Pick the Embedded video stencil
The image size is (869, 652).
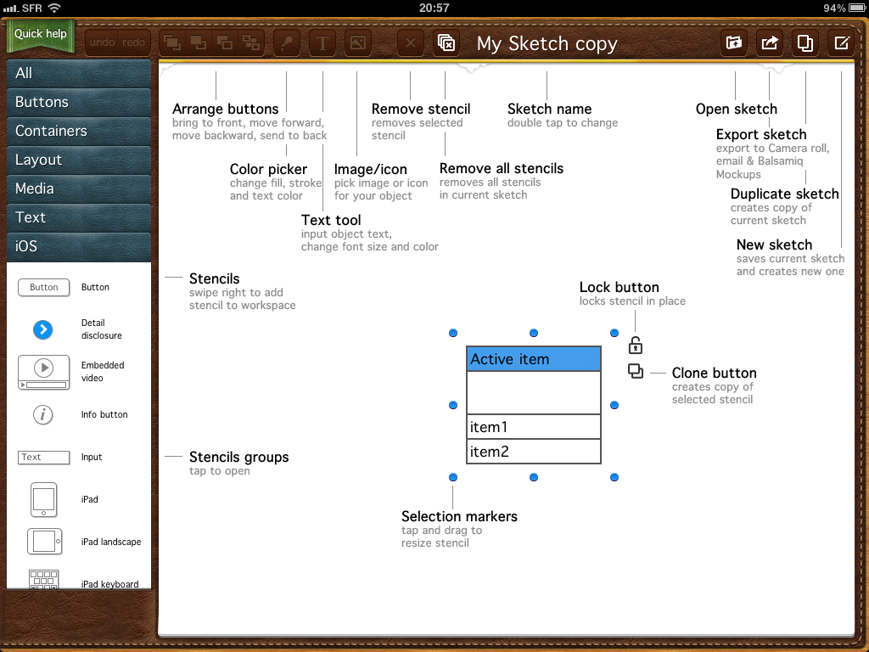point(43,372)
